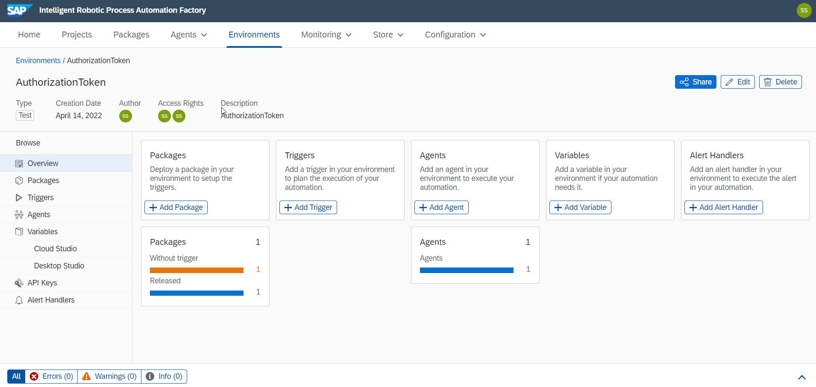The width and height of the screenshot is (816, 387).
Task: Select Overview in Browse sidebar
Action: coord(66,163)
